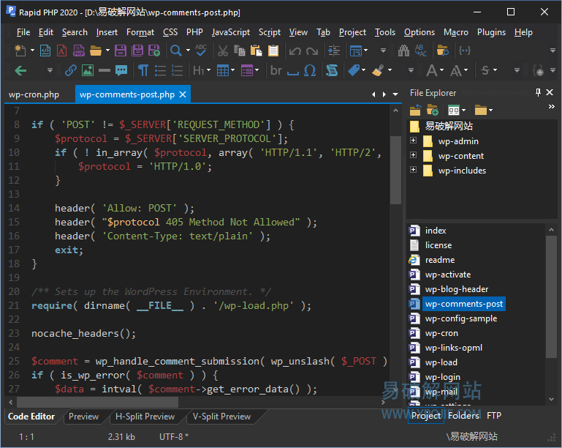This screenshot has width=562, height=448.
Task: Click the insert image icon
Action: pos(88,70)
